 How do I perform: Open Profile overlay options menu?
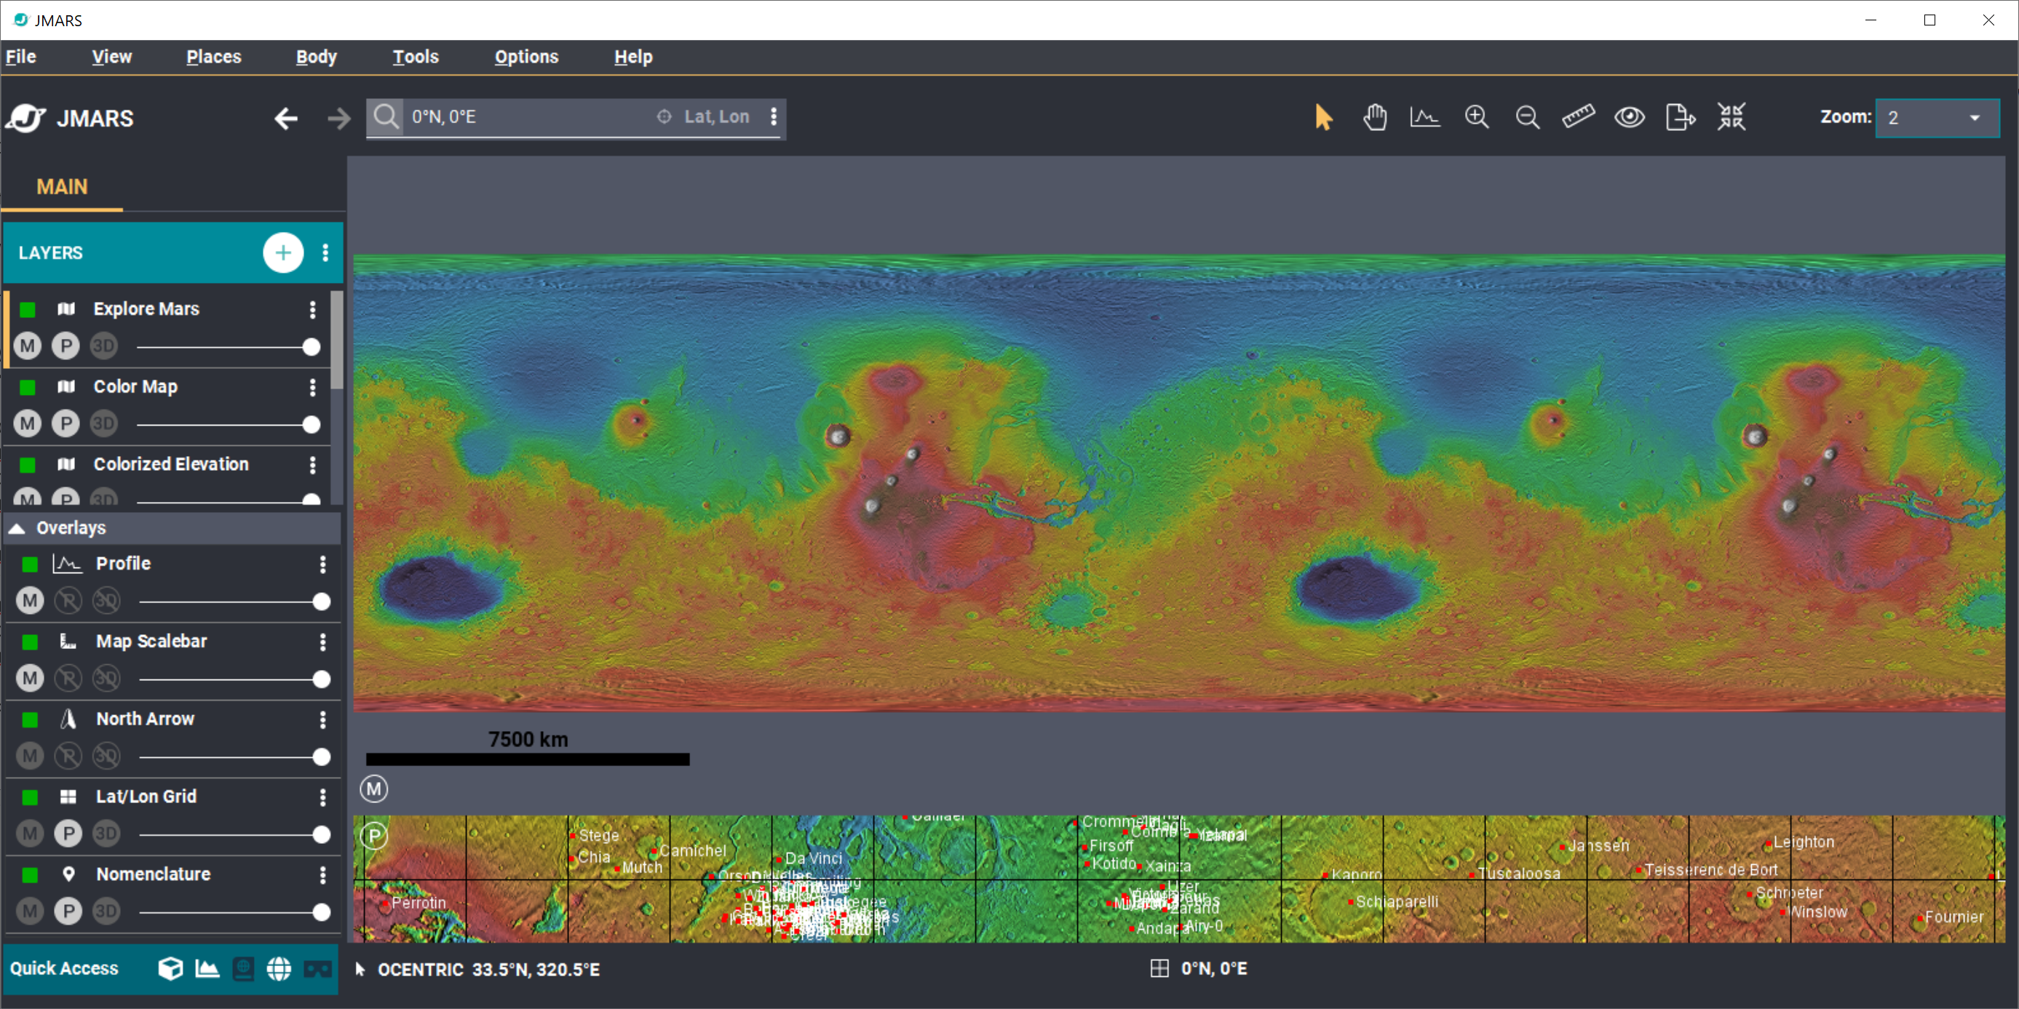pos(322,564)
